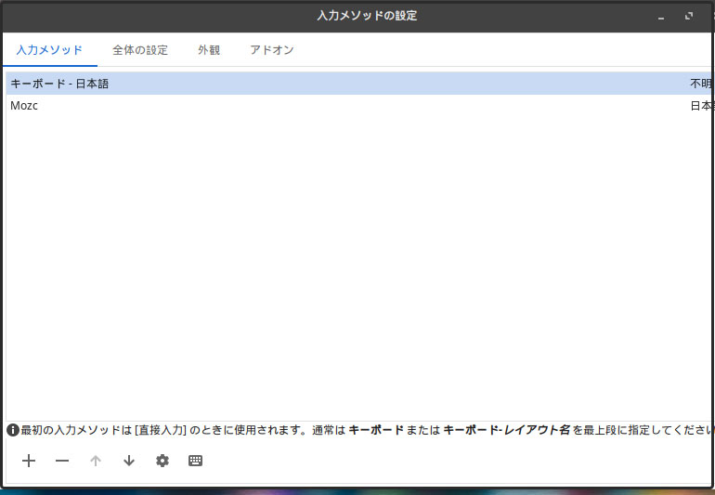Go to the 外観 tab
Screen dimensions: 715x495
click(209, 50)
